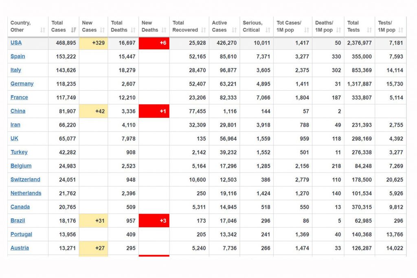The width and height of the screenshot is (417, 278).
Task: Sort the New Deaths column via arrows
Action: [164, 30]
